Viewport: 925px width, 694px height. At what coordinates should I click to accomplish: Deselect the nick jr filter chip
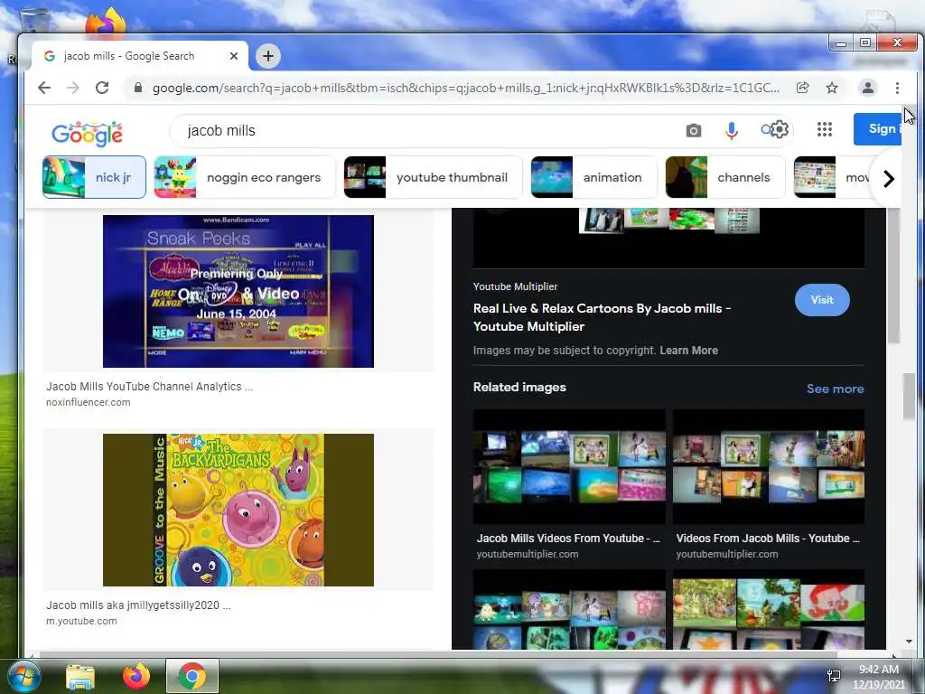pos(94,177)
